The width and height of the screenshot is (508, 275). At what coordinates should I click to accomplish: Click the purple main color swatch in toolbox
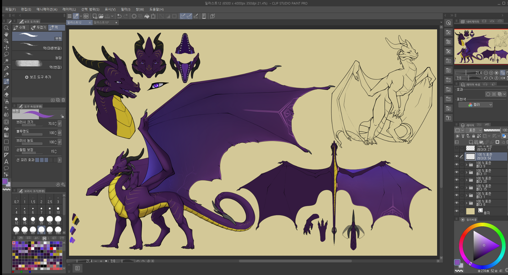(5, 181)
